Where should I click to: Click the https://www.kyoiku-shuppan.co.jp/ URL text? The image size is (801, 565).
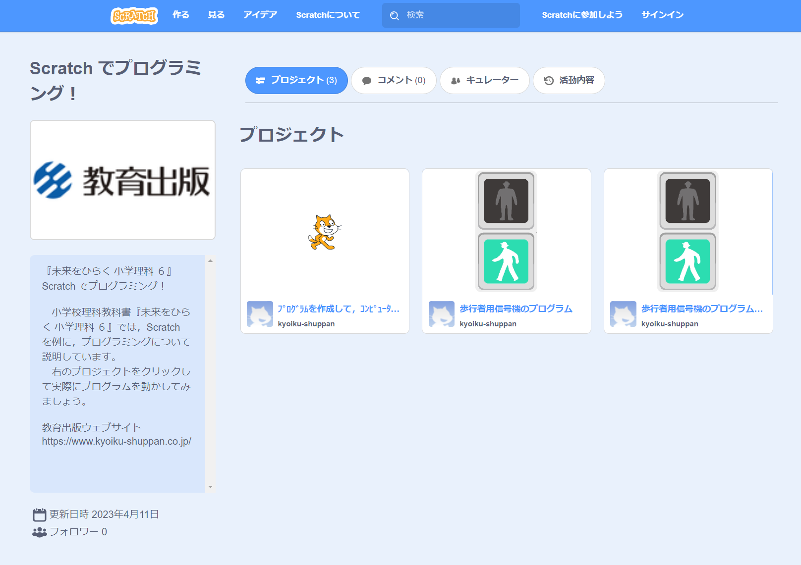[116, 441]
